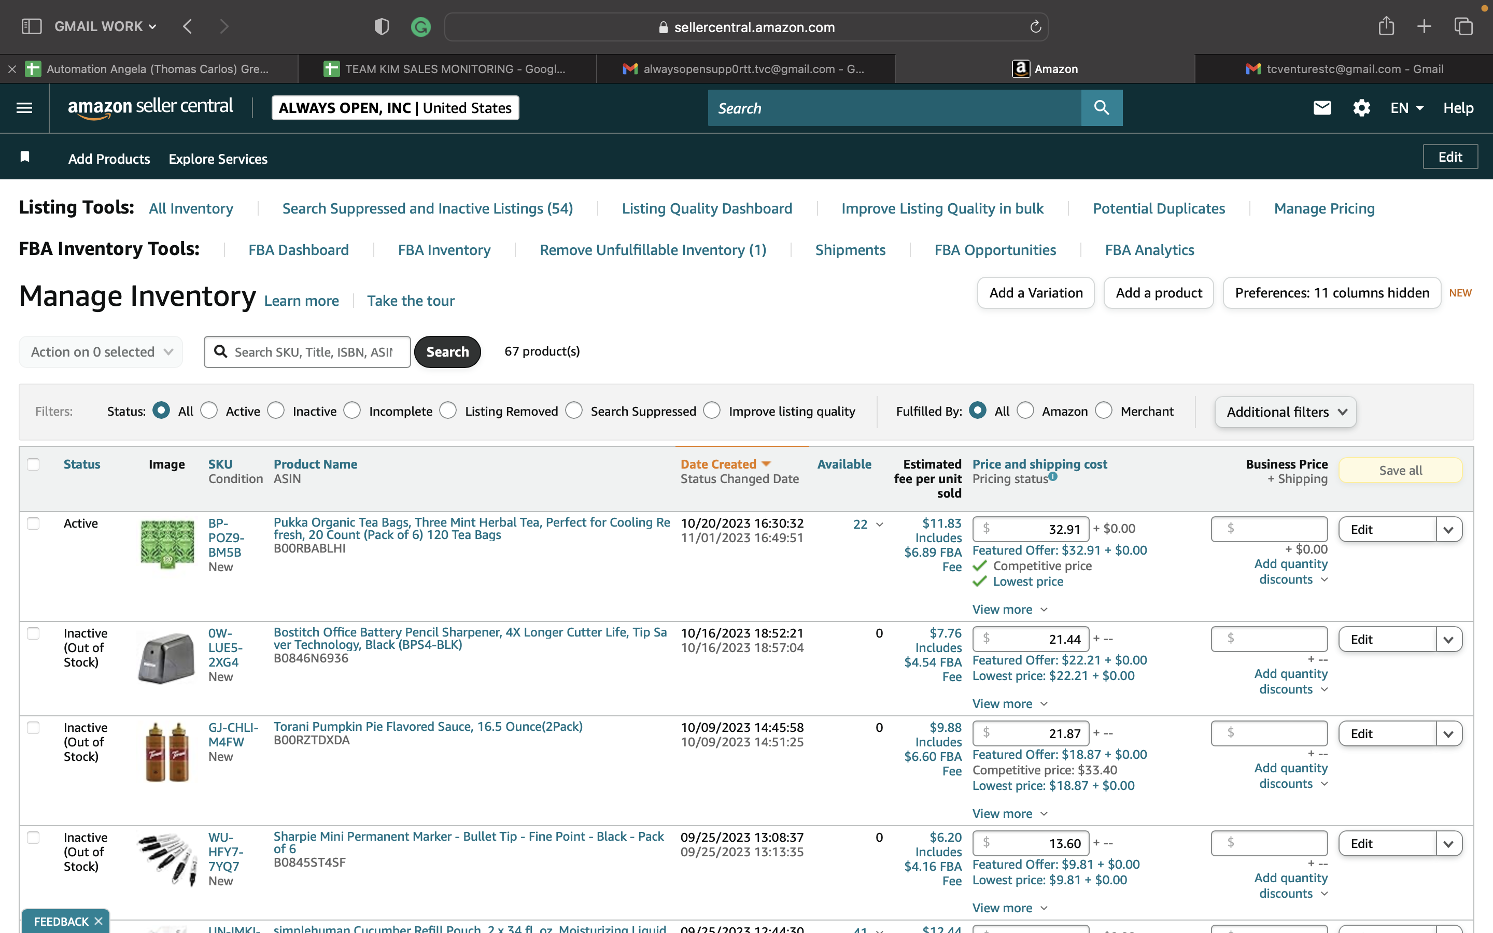
Task: Click Add a product button
Action: tap(1159, 292)
